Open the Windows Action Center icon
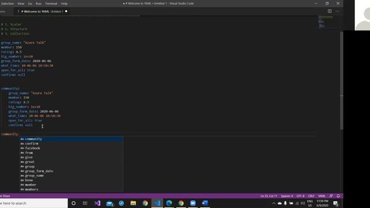This screenshot has width=370, height=208. 335,203
